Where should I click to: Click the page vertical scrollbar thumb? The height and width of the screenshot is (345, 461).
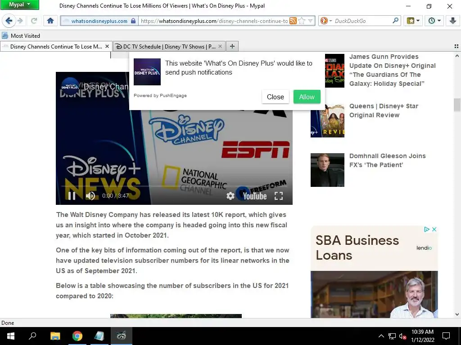coord(457,105)
